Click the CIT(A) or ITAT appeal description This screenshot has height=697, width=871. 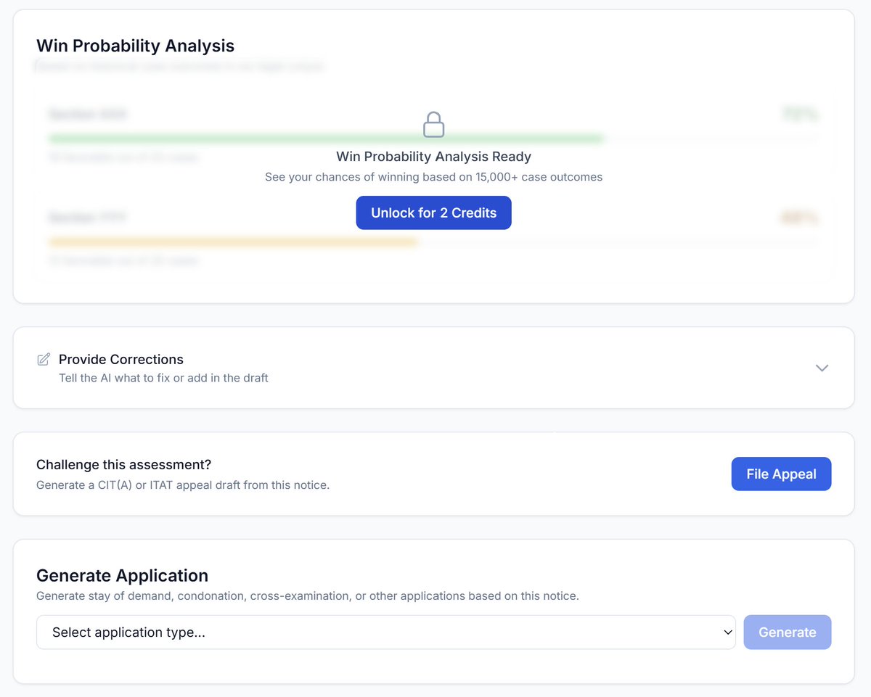[183, 484]
